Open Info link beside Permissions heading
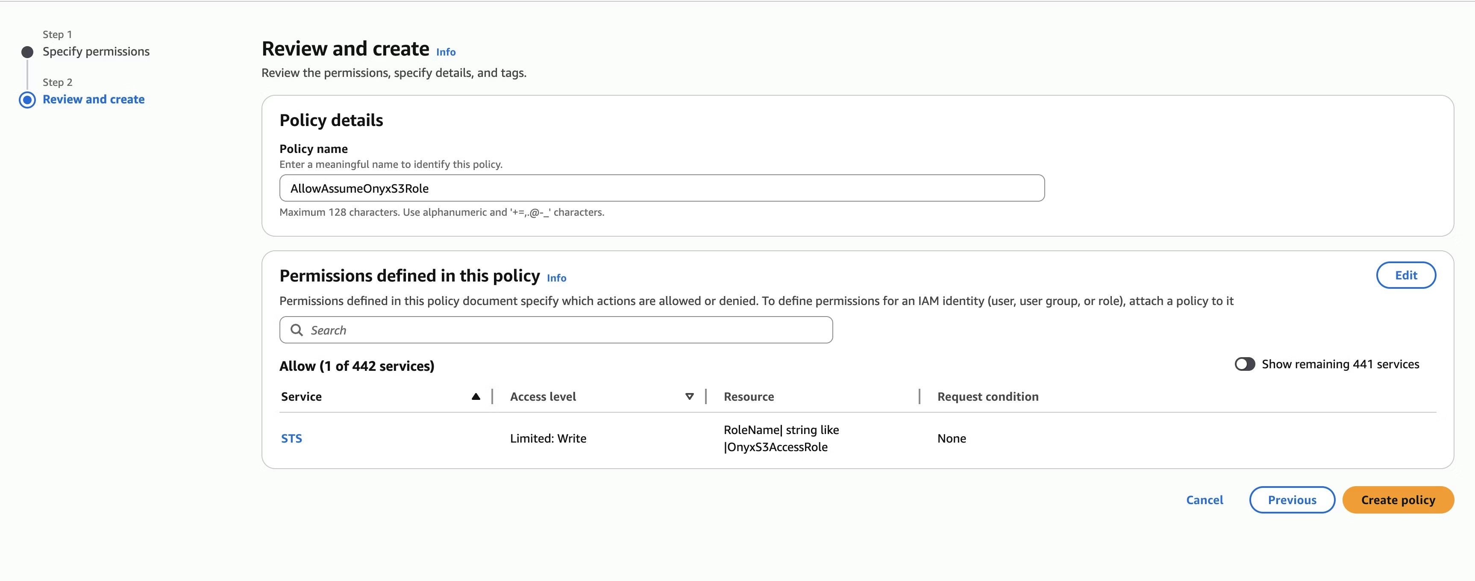 click(556, 278)
